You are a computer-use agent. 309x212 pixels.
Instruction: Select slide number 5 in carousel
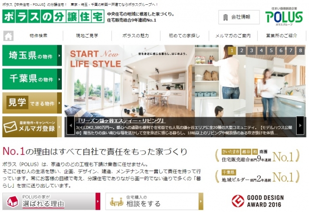271,50
